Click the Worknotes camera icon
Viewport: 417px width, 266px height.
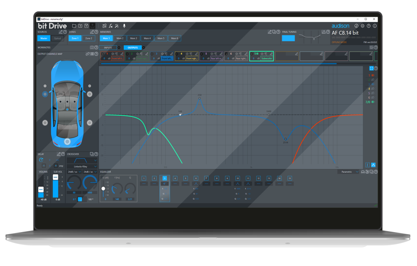click(92, 48)
